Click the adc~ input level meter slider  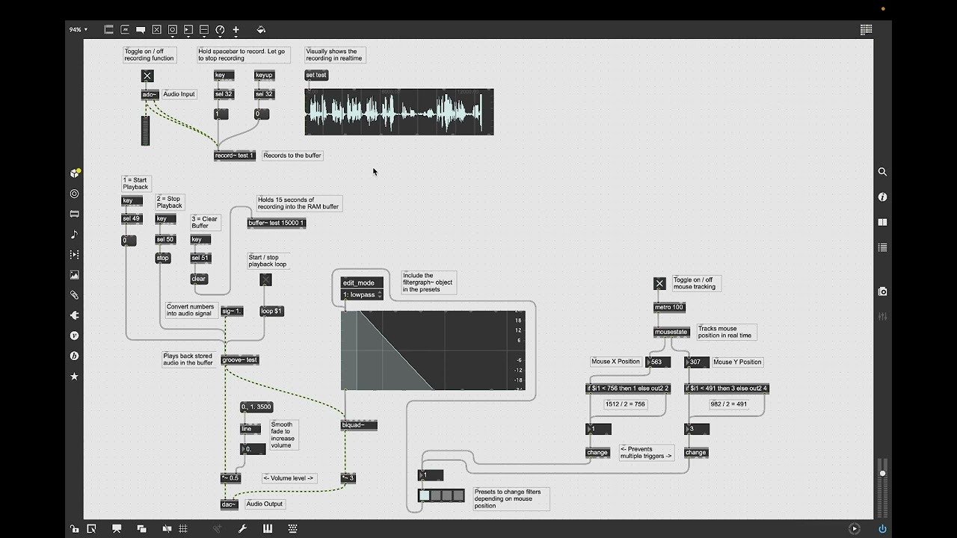[x=146, y=131]
